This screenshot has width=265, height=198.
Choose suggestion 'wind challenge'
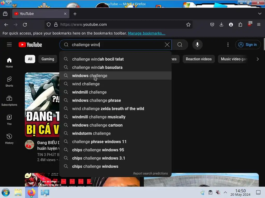tap(115, 84)
